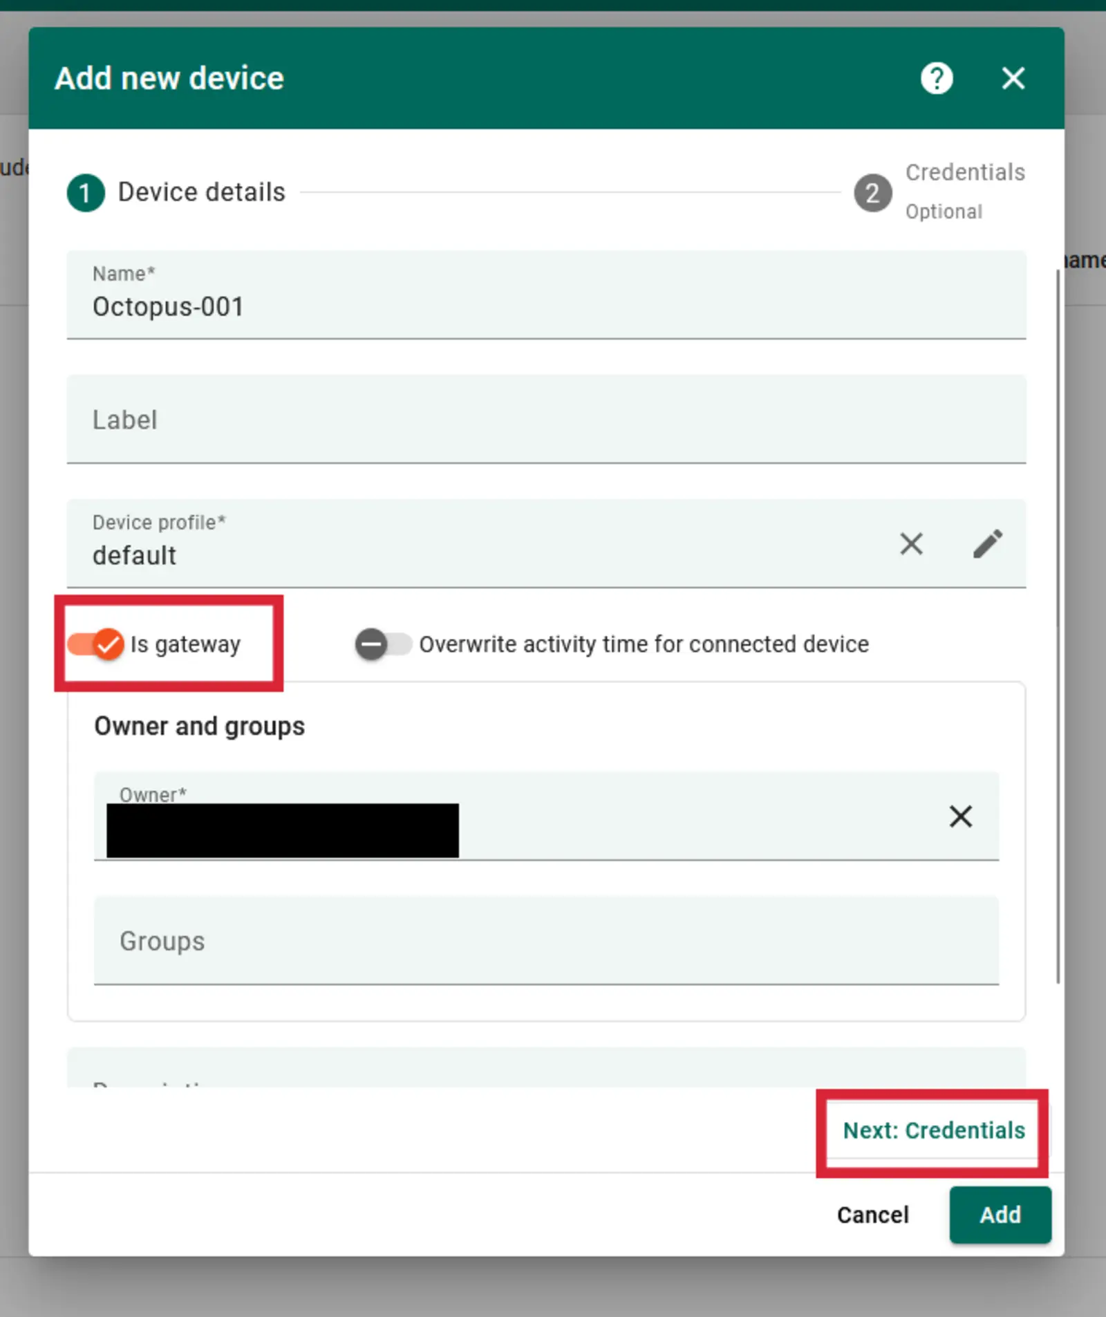Close the Add new device dialog

click(x=1013, y=78)
